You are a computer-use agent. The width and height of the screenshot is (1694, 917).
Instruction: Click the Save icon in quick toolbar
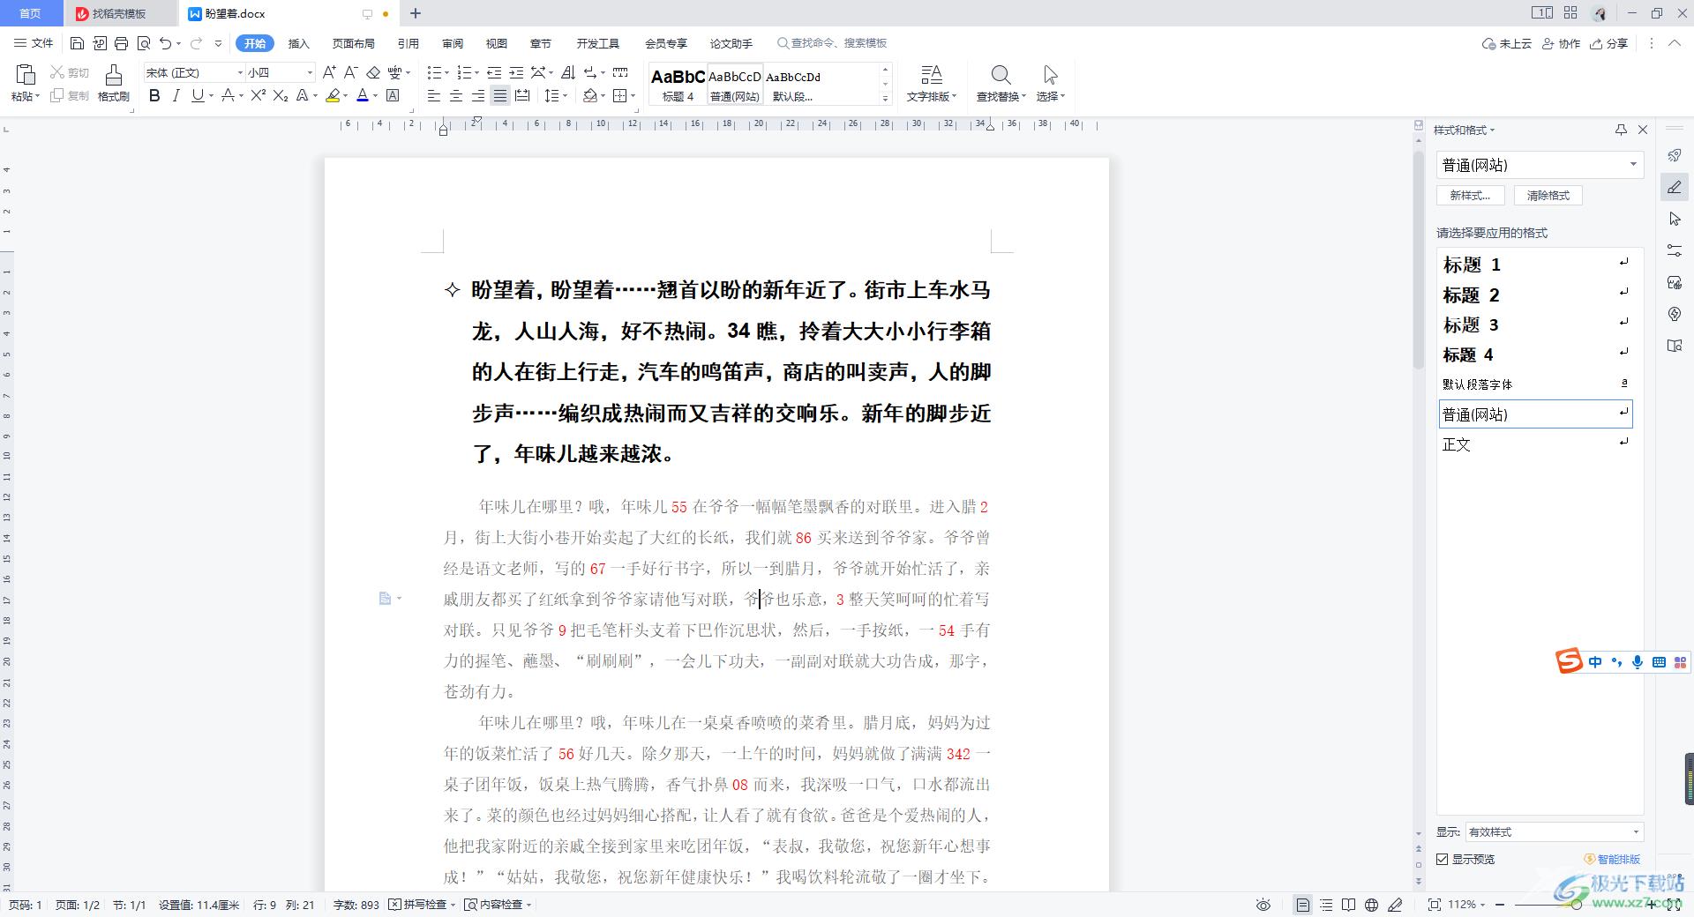coord(77,43)
